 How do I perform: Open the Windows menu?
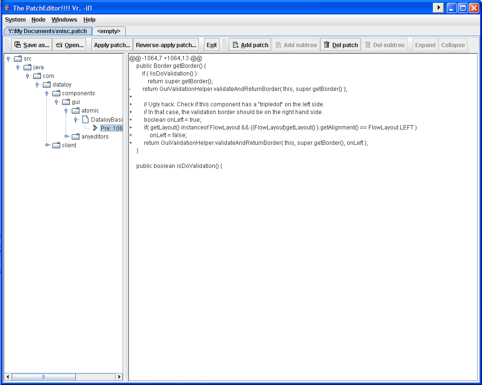click(64, 20)
